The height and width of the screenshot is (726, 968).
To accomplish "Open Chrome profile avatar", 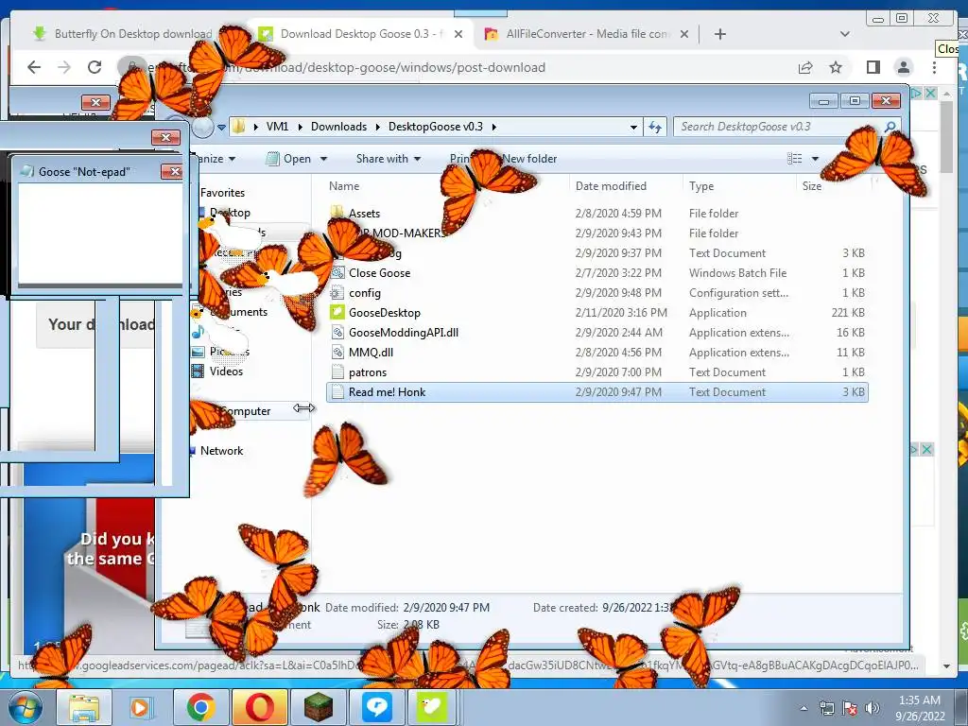I will coord(903,67).
